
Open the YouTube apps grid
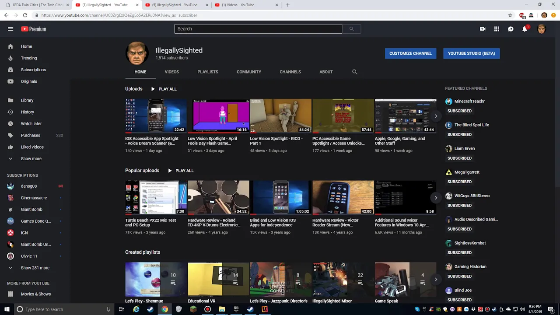497,29
